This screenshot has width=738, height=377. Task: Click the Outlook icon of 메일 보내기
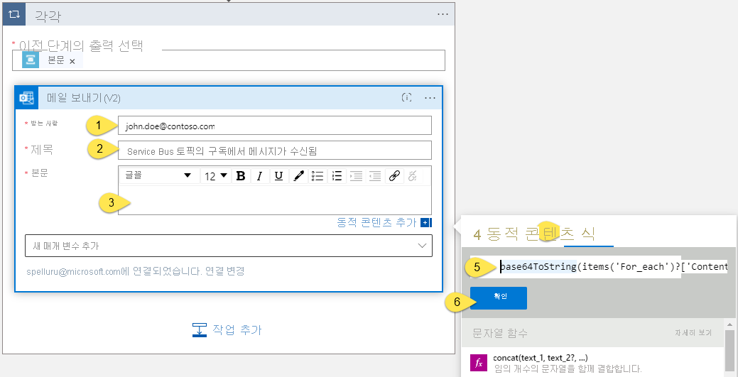(26, 98)
